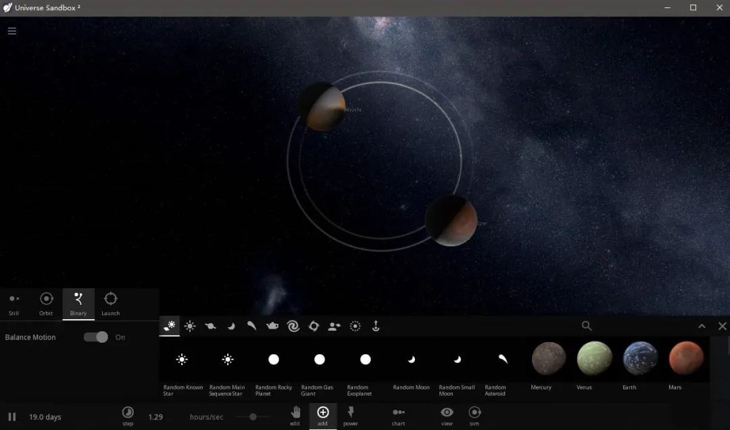
Task: Switch to Launch placement mode
Action: [111, 302]
